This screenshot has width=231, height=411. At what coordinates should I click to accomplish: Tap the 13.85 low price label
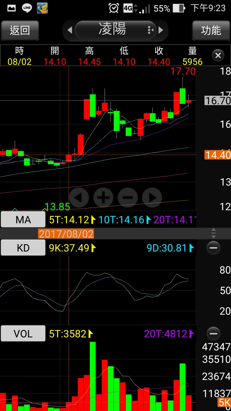pyautogui.click(x=57, y=206)
